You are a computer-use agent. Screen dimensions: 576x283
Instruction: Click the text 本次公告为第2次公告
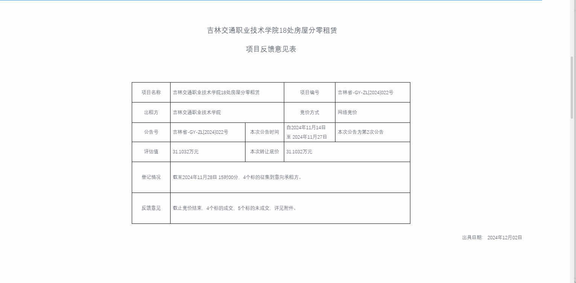361,132
